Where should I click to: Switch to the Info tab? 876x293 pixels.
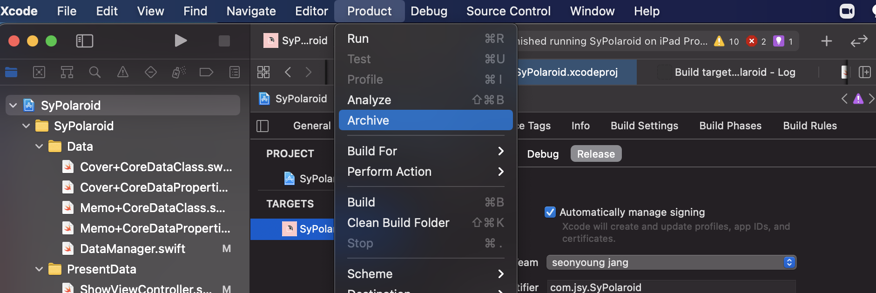580,126
